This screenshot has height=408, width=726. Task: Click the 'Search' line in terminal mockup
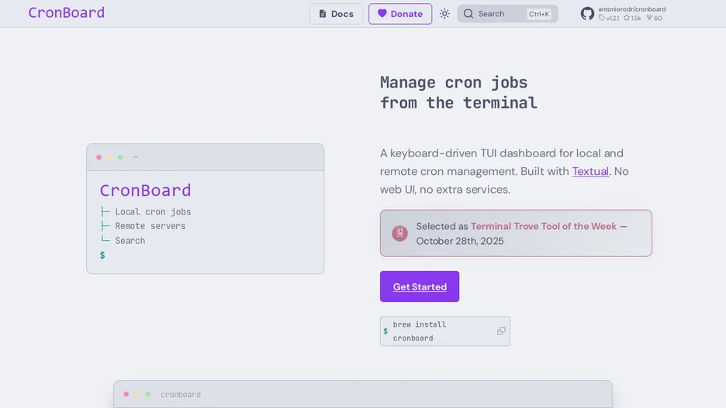point(130,241)
